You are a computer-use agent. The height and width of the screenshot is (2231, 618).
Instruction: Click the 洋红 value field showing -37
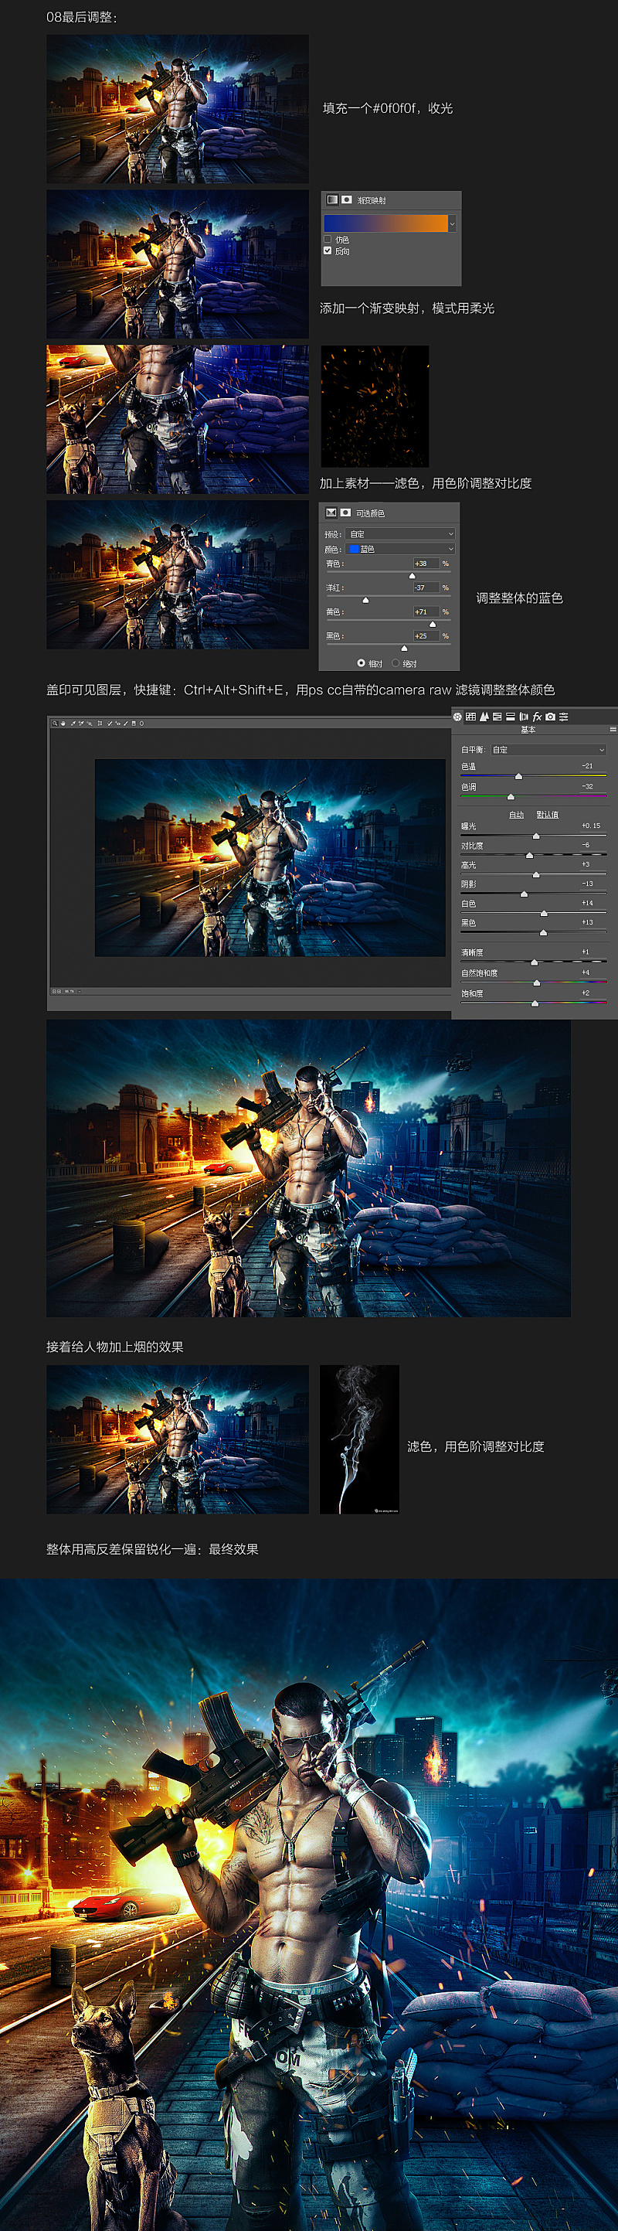(x=426, y=588)
